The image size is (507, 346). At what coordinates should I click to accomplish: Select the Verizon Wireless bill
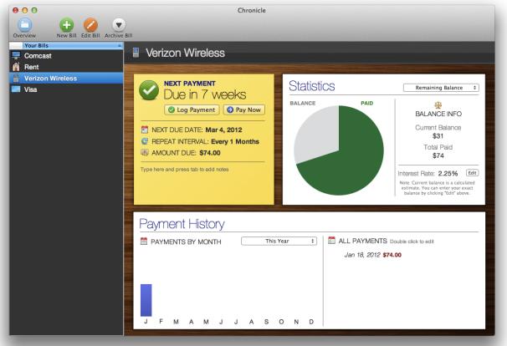[x=66, y=79]
